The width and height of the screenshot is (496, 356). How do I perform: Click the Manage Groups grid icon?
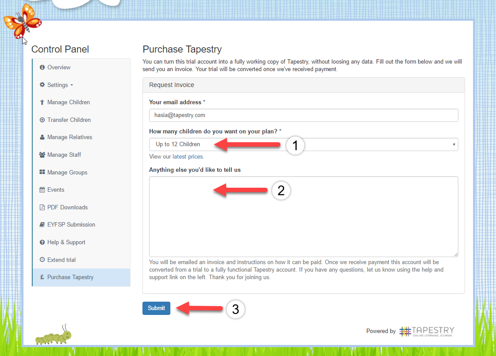pyautogui.click(x=42, y=172)
